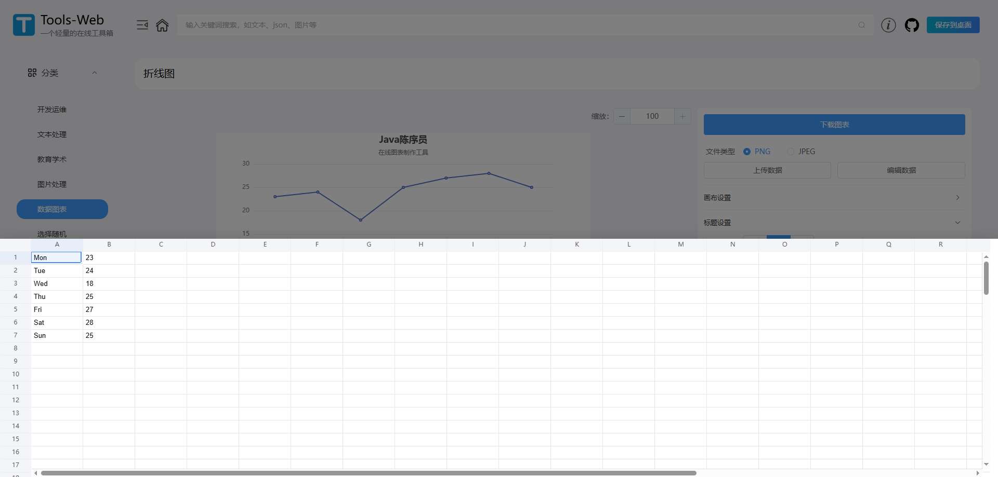Select cell B3 containing 18
The height and width of the screenshot is (477, 998).
coord(109,283)
